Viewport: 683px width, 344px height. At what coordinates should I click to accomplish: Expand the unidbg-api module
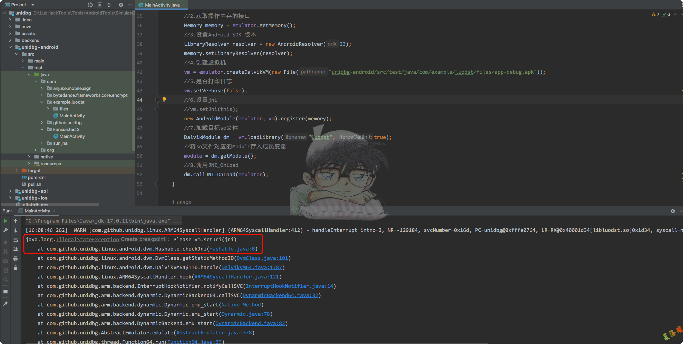click(x=10, y=191)
